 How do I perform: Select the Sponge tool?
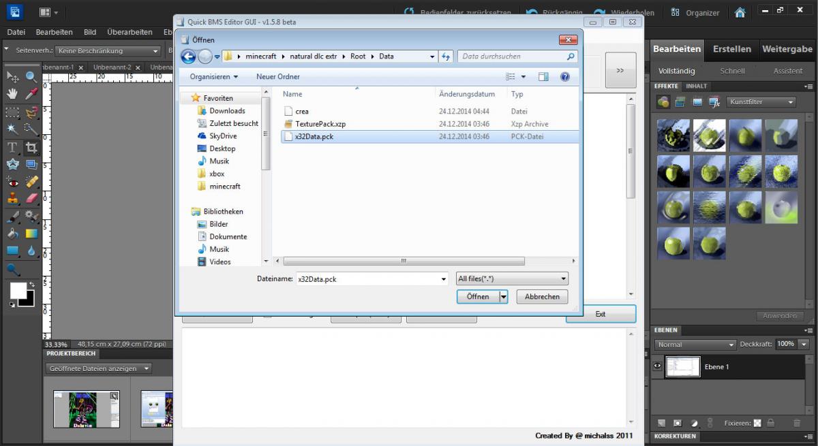(x=12, y=270)
